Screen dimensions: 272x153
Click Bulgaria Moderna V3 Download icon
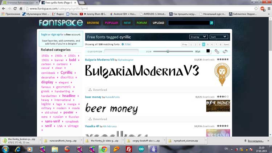coord(90,90)
